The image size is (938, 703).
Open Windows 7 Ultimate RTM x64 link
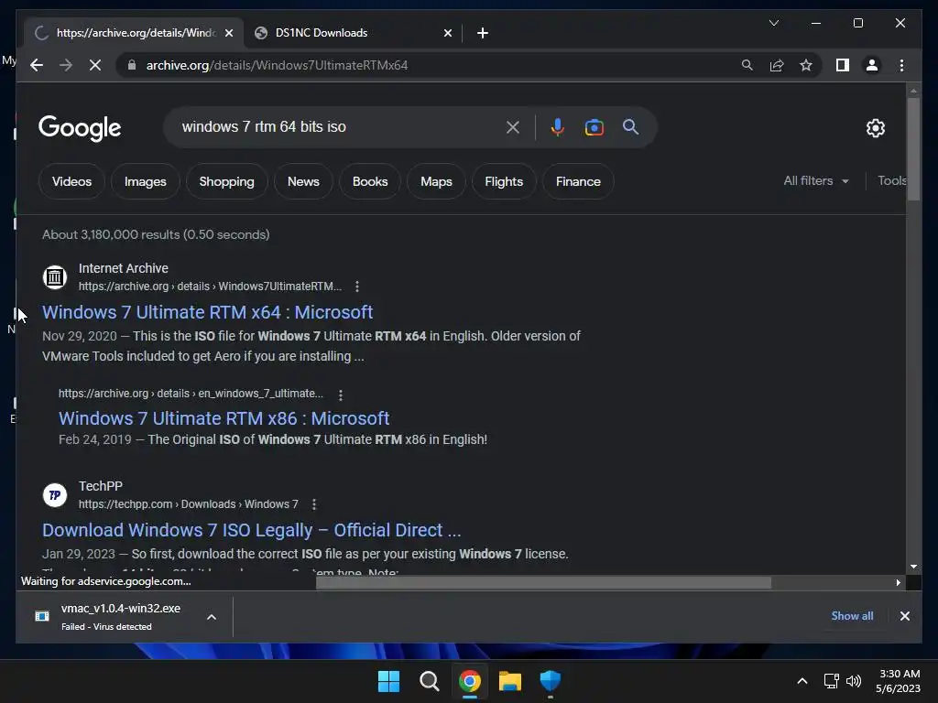click(207, 312)
